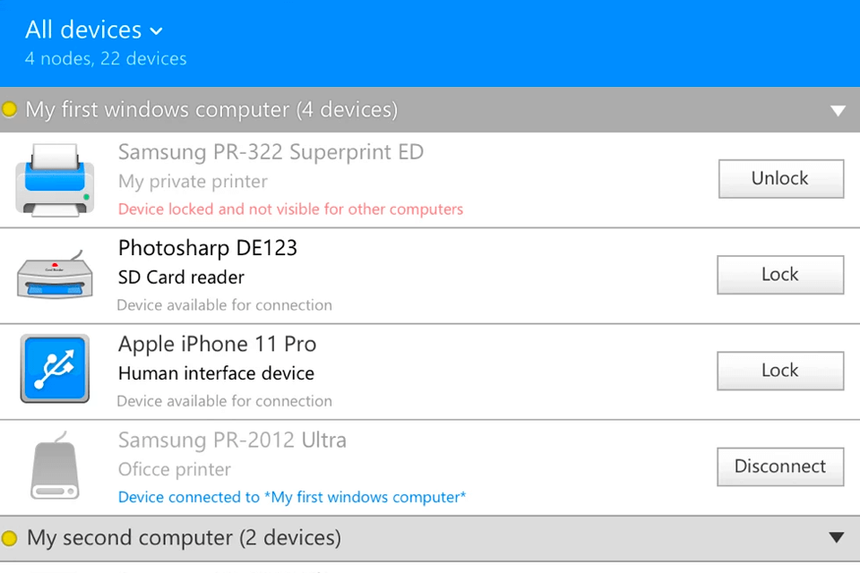The width and height of the screenshot is (860, 573).
Task: Click the Samsung PR-2012 drive icon
Action: click(55, 467)
